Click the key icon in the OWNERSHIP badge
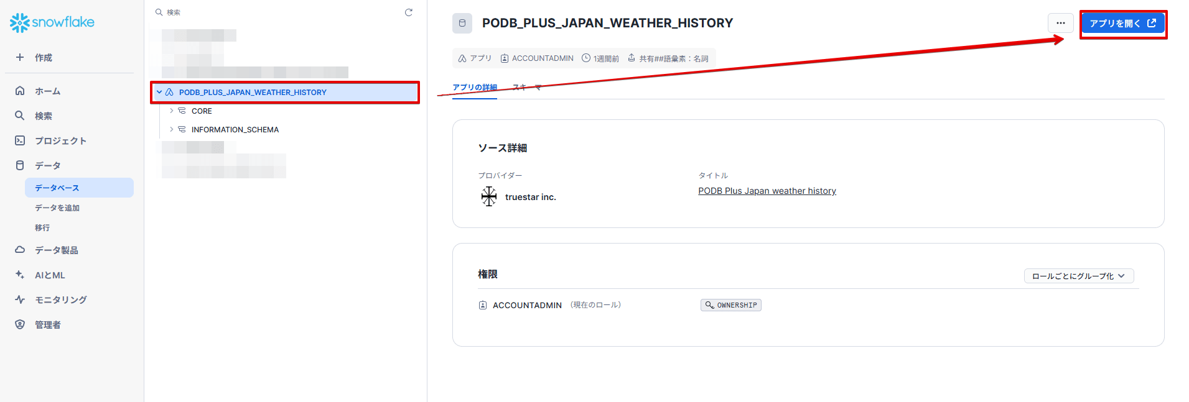The height and width of the screenshot is (402, 1189). coord(709,305)
